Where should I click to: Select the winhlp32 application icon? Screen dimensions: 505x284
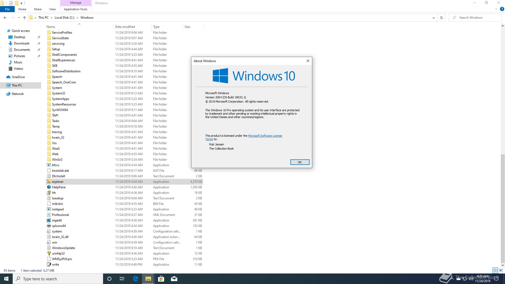(x=49, y=253)
